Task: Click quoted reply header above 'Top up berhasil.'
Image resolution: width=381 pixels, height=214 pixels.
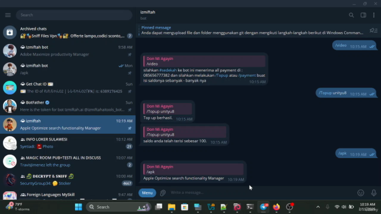Action: coord(167,109)
